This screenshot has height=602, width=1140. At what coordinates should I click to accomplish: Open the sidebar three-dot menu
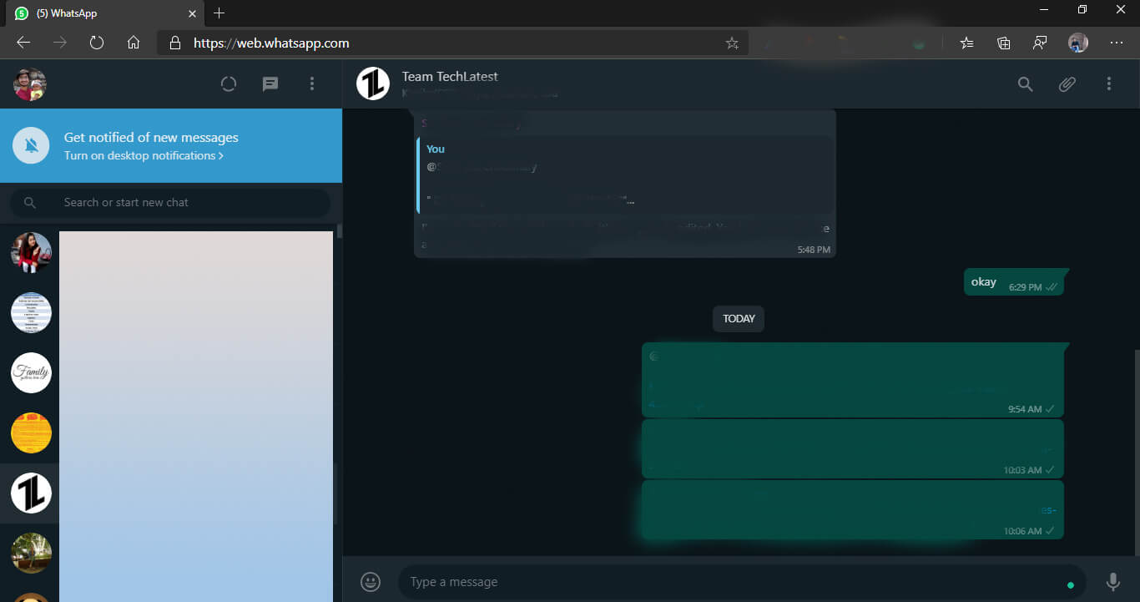pos(312,83)
